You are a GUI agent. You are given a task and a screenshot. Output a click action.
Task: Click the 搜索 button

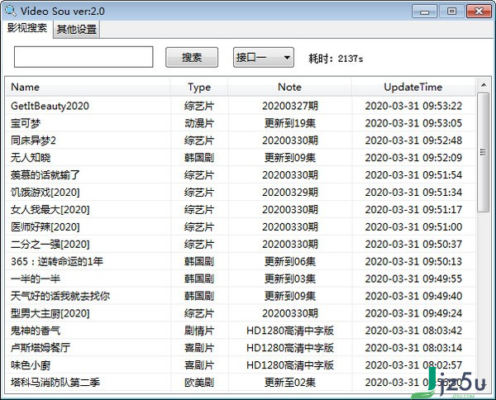click(x=192, y=57)
